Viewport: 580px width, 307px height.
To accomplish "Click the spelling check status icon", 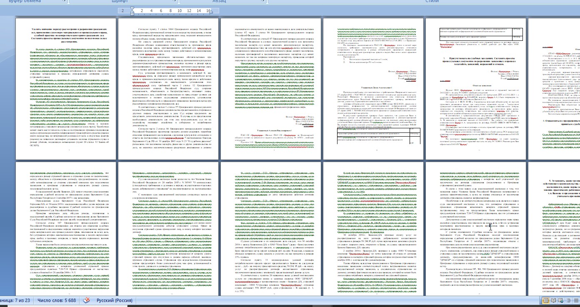I will click(x=87, y=300).
